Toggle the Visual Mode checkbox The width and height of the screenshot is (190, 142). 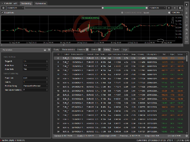pos(2,13)
